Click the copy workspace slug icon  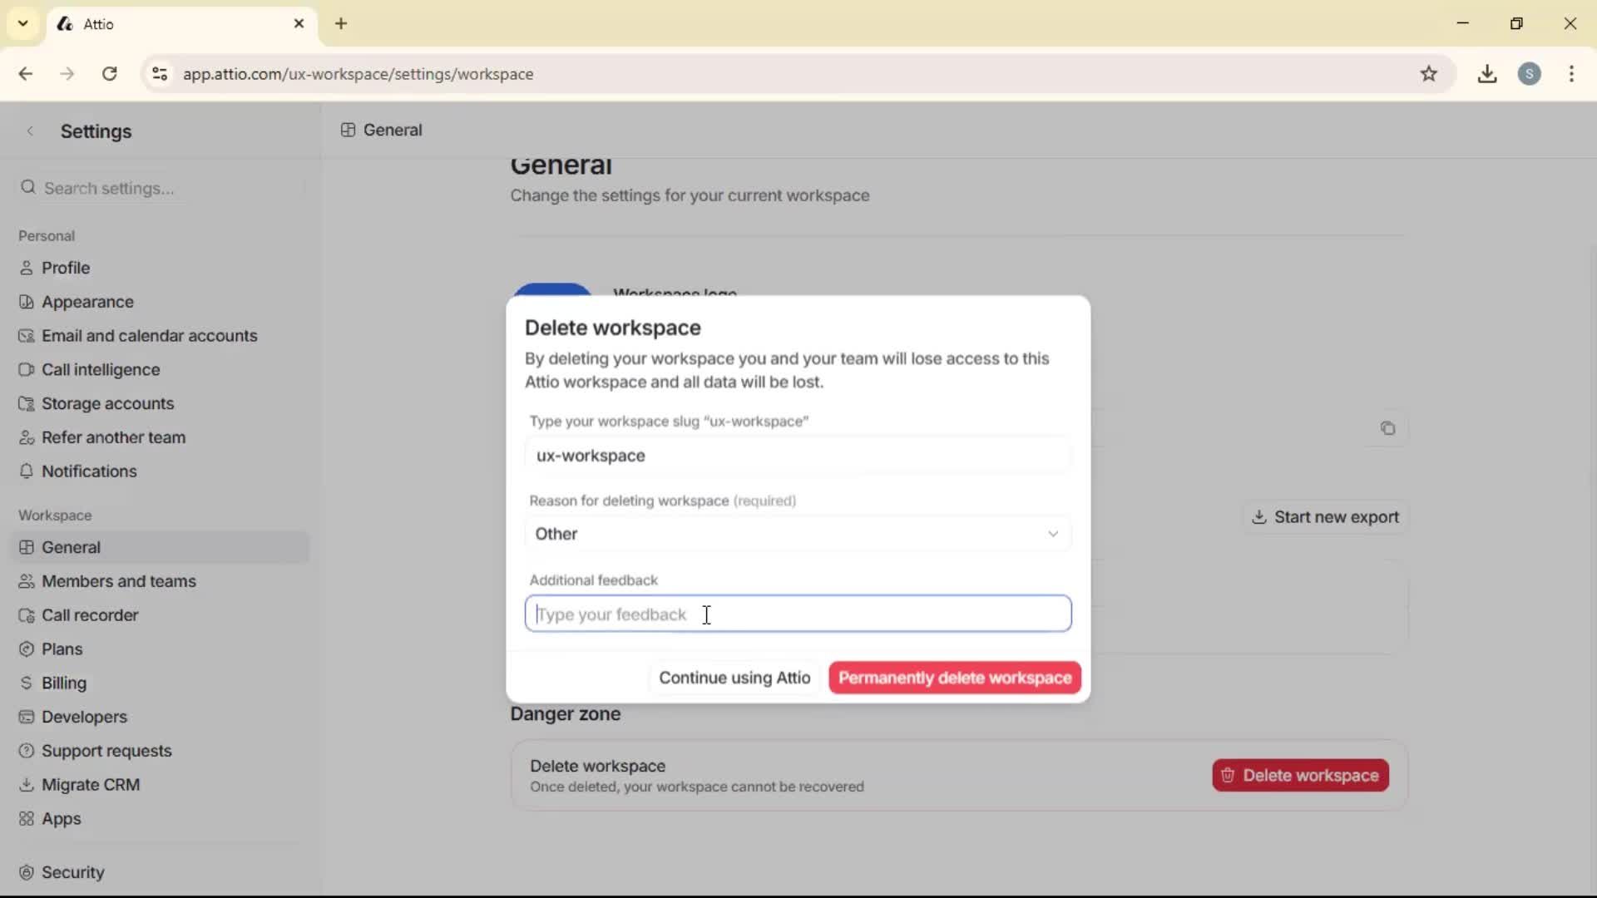(1387, 428)
